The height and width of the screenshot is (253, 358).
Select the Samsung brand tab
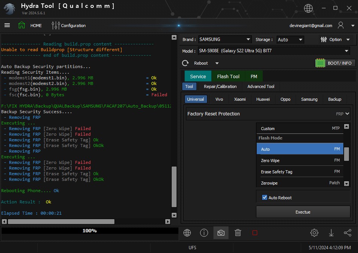point(309,99)
